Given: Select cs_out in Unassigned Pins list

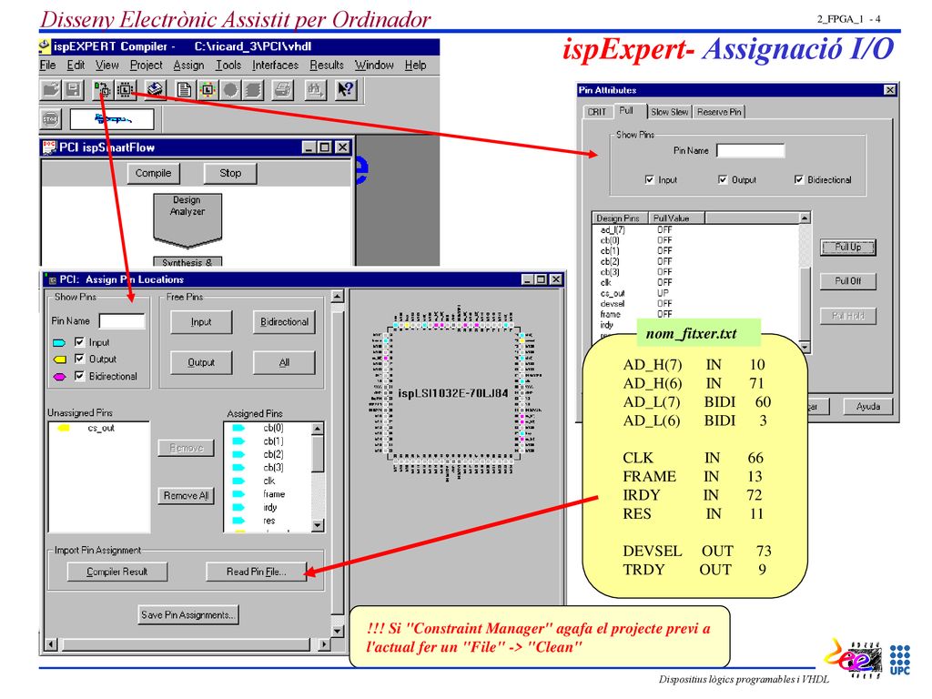Looking at the screenshot, I should pyautogui.click(x=101, y=428).
